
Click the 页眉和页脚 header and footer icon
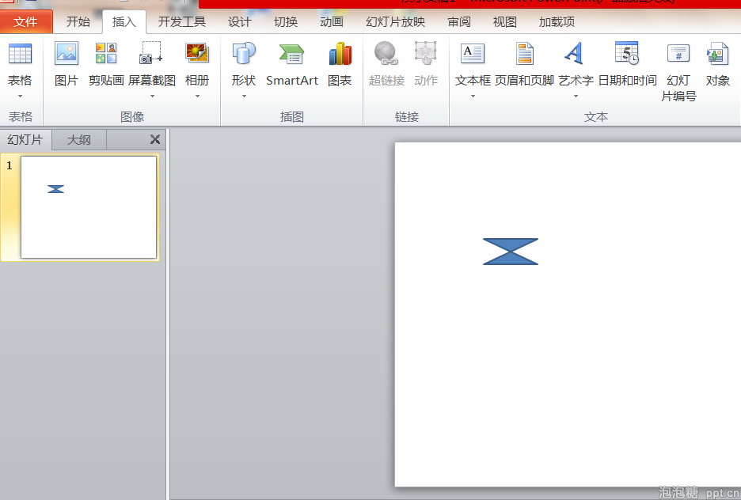click(x=524, y=54)
